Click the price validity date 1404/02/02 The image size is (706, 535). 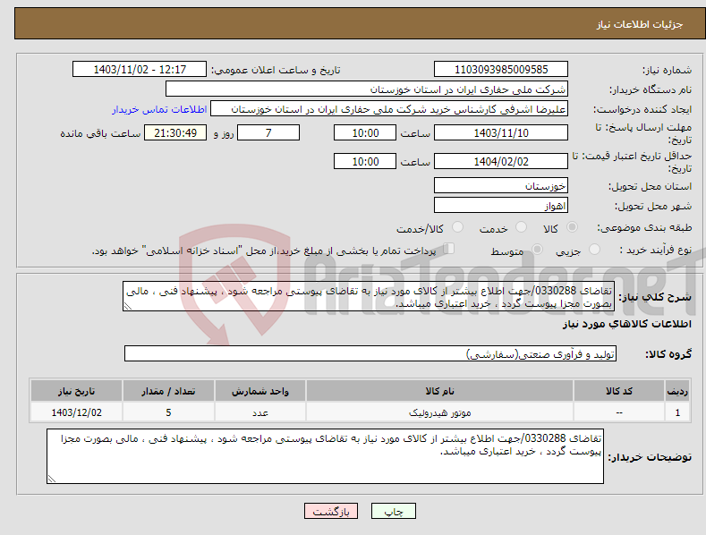tap(501, 161)
